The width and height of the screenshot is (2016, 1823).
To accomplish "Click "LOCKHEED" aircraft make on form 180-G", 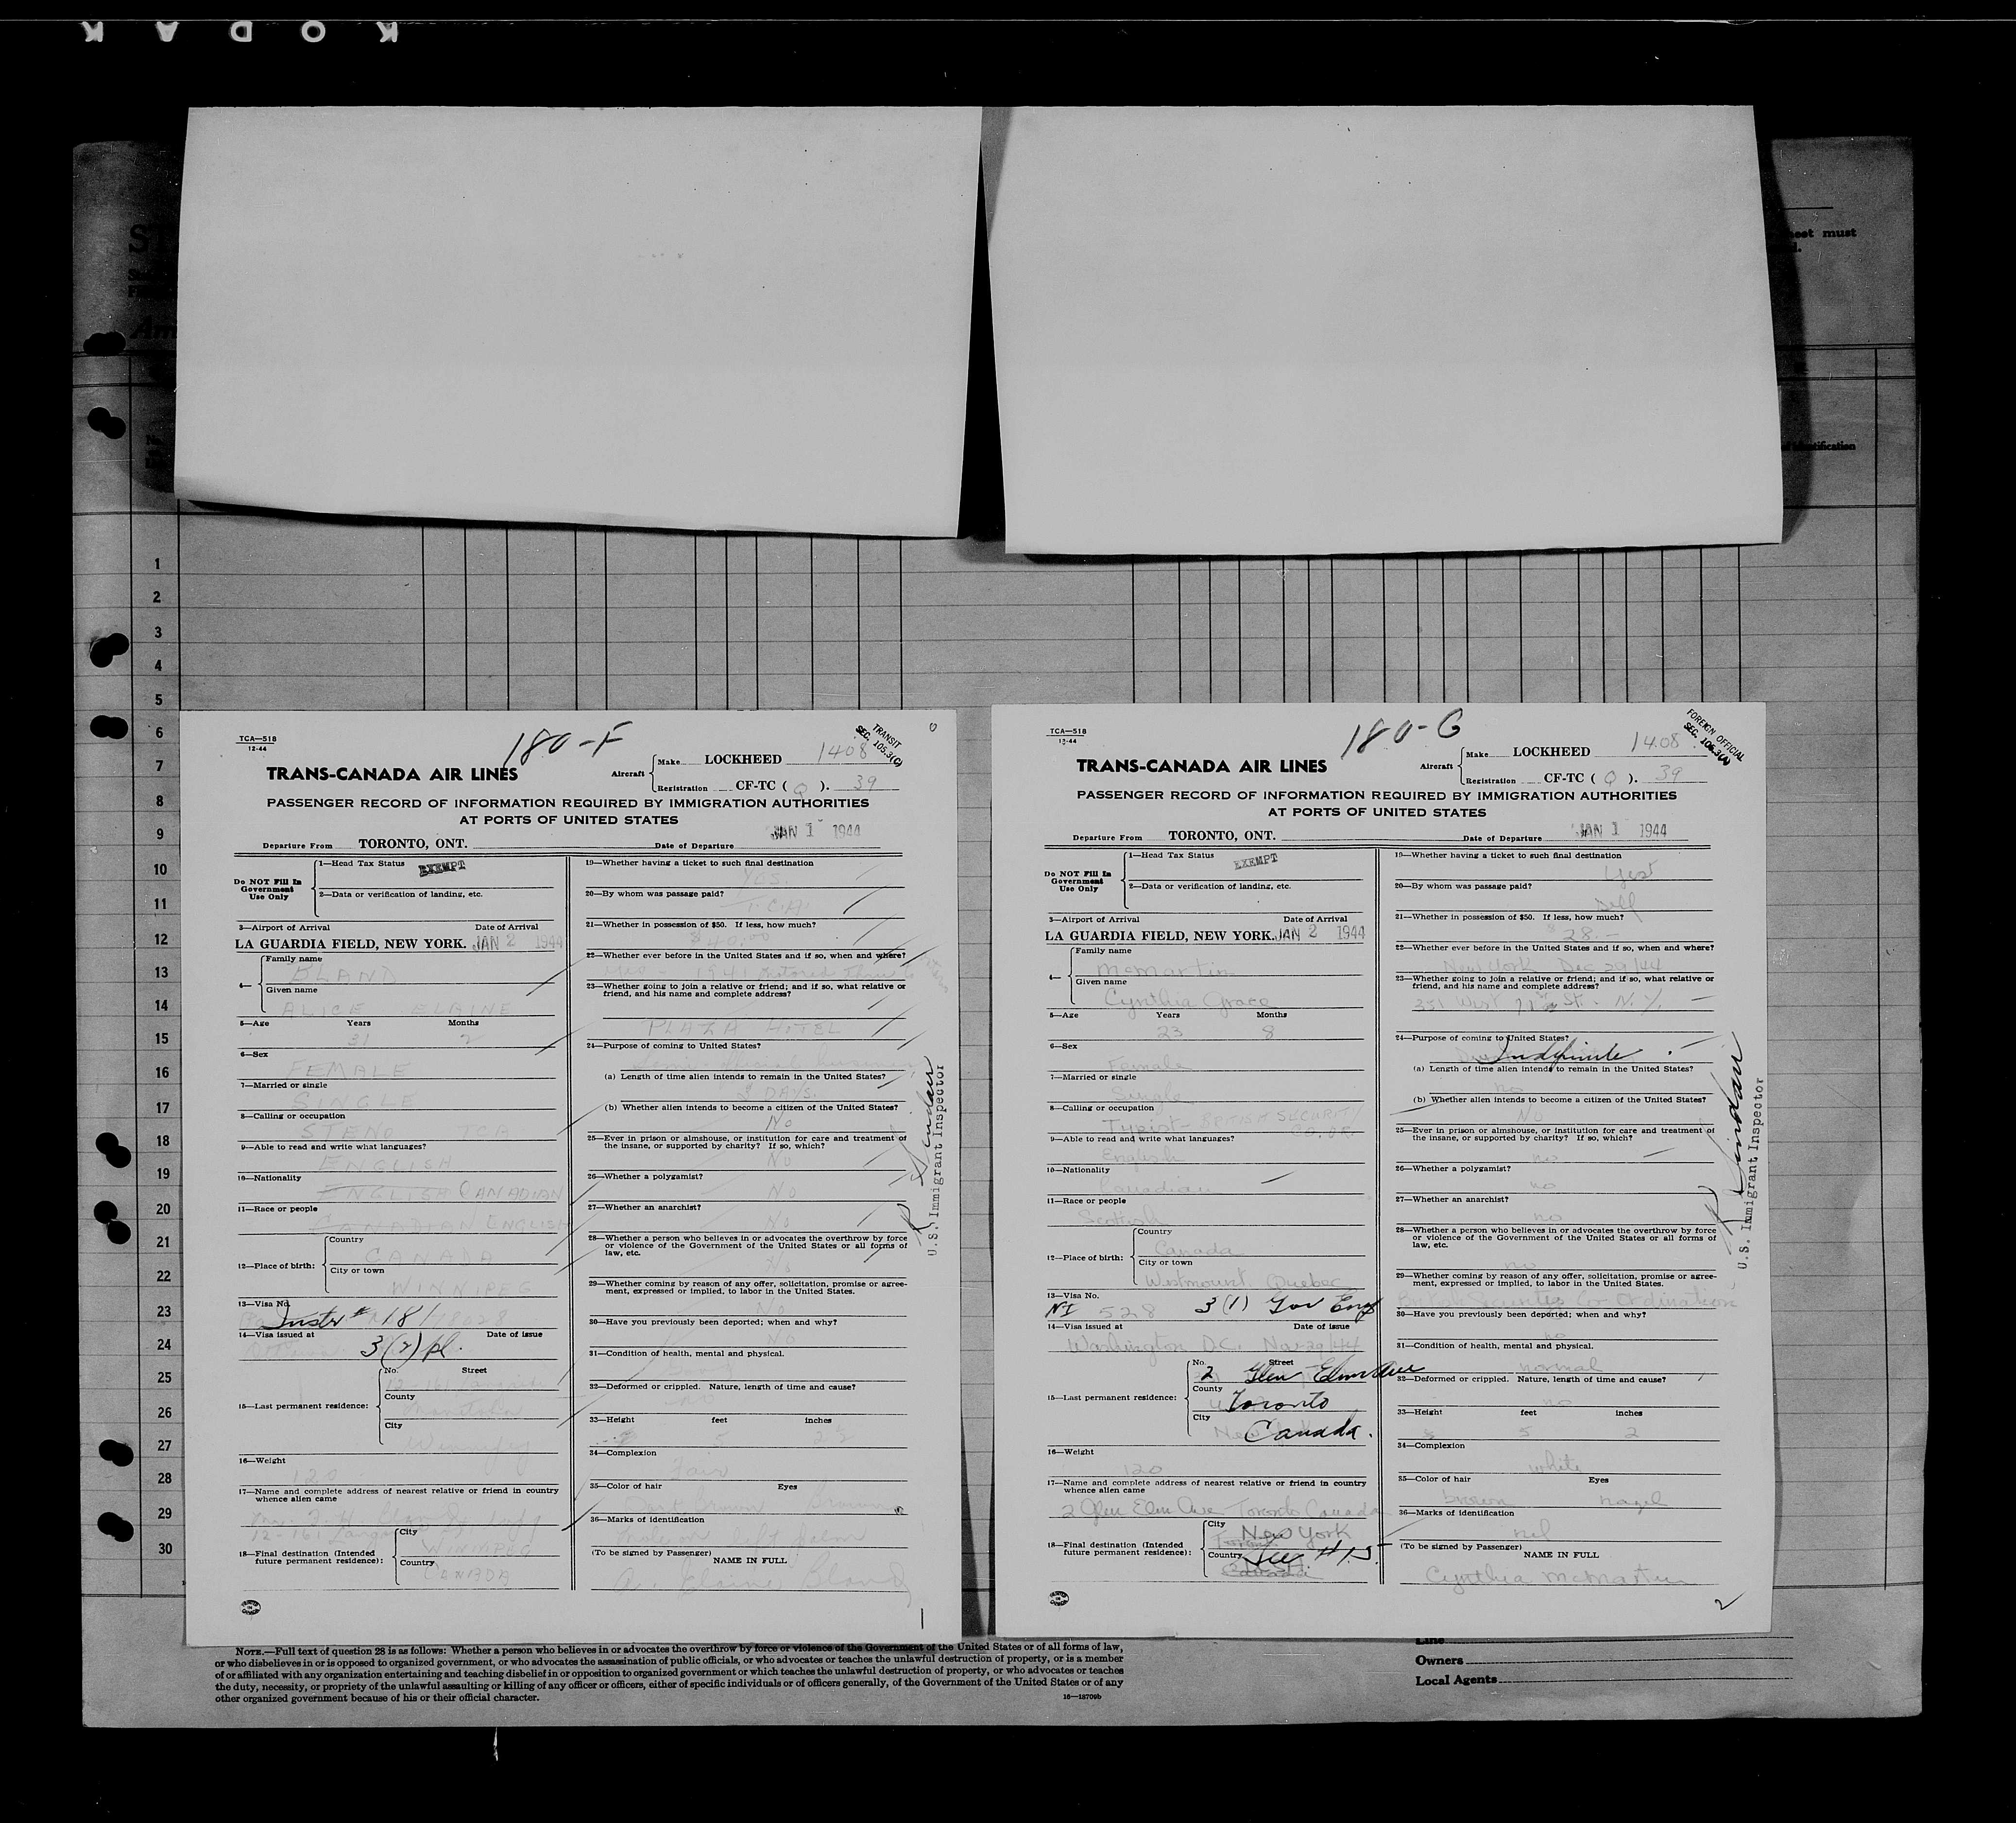I will [x=1551, y=752].
